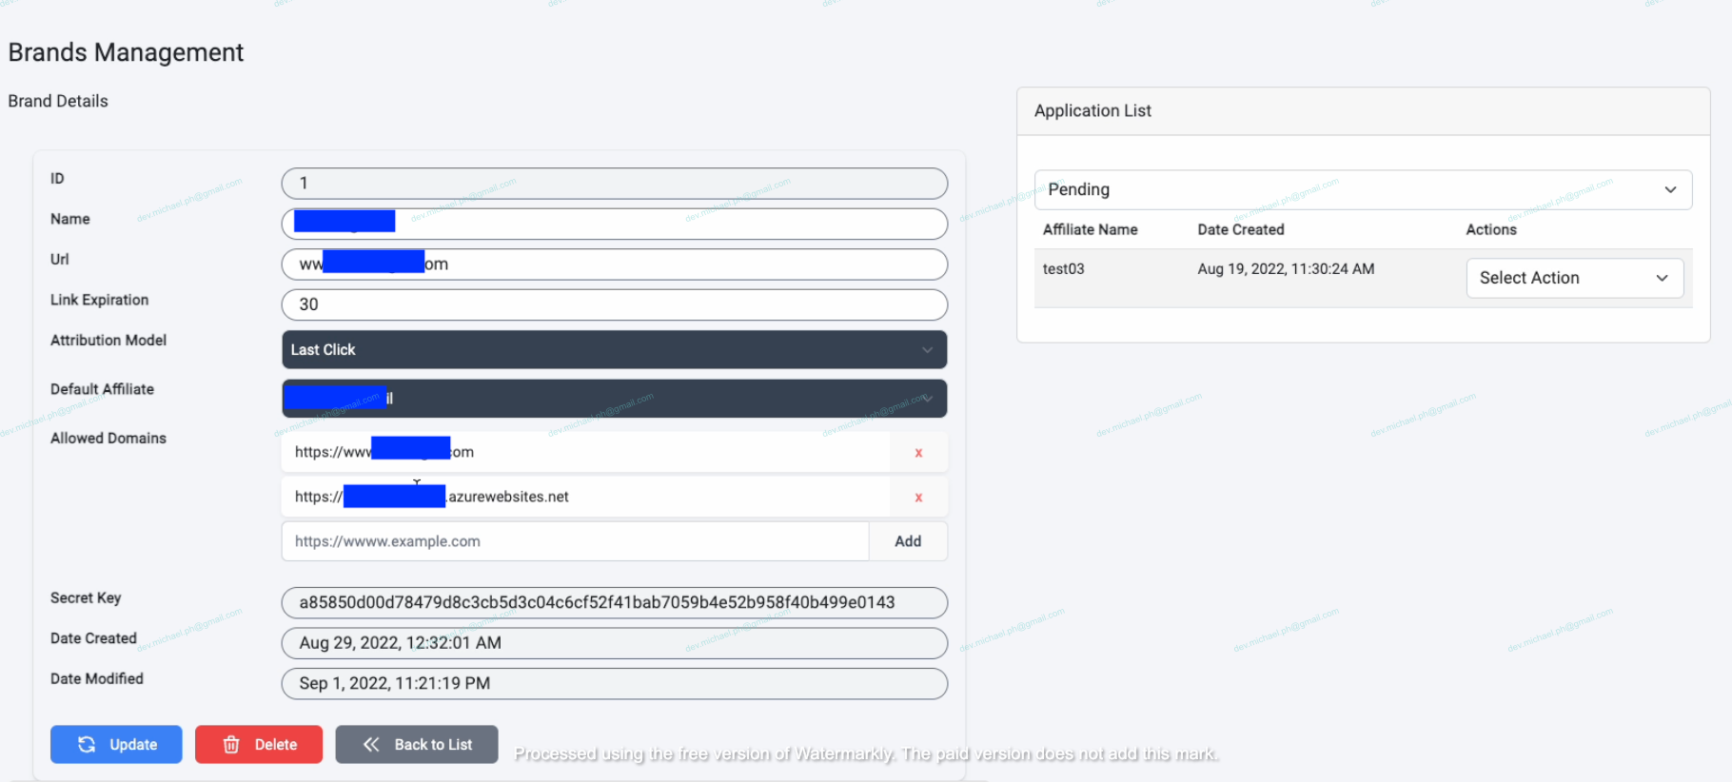Open the Pending status filter dropdown
1732x782 pixels.
(1363, 189)
